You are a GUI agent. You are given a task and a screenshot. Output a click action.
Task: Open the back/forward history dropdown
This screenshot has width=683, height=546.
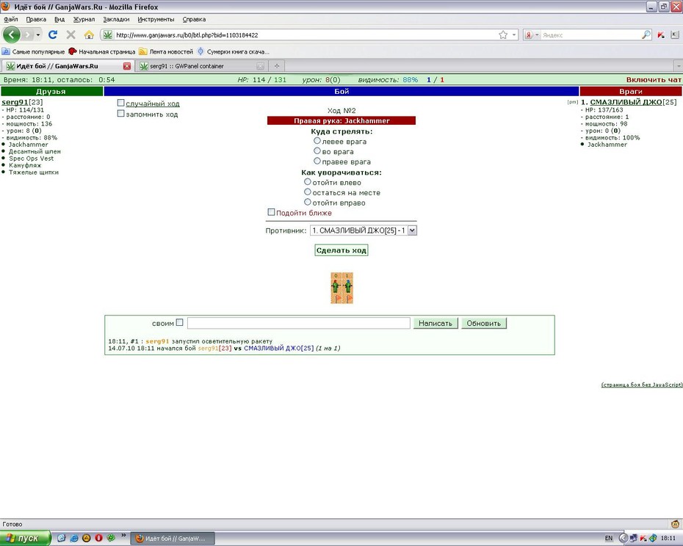(38, 34)
